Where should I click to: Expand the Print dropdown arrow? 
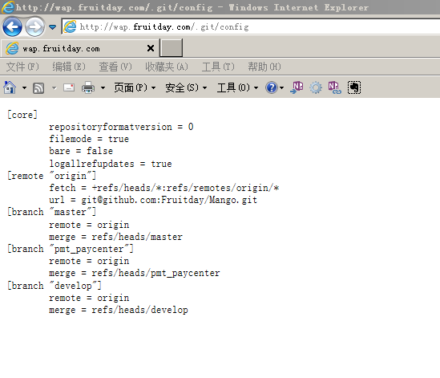pyautogui.click(x=103, y=88)
